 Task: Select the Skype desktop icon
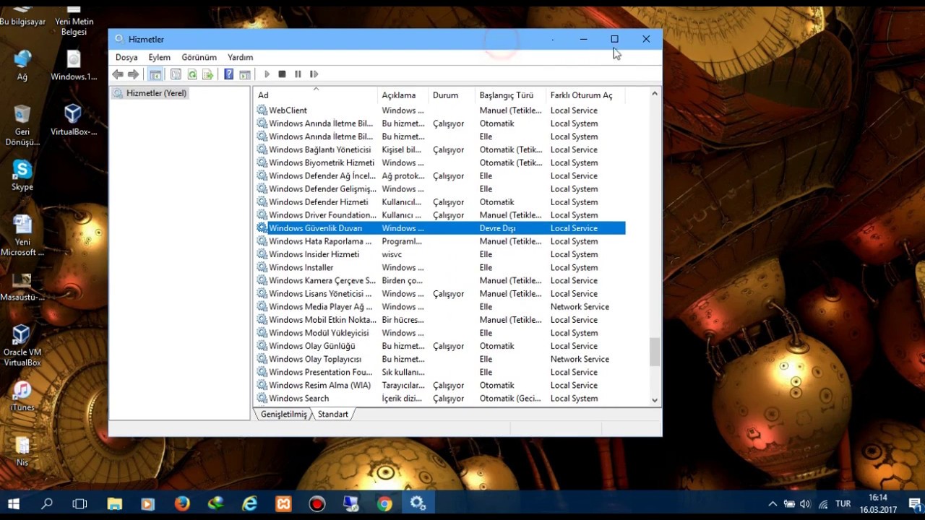(x=22, y=175)
